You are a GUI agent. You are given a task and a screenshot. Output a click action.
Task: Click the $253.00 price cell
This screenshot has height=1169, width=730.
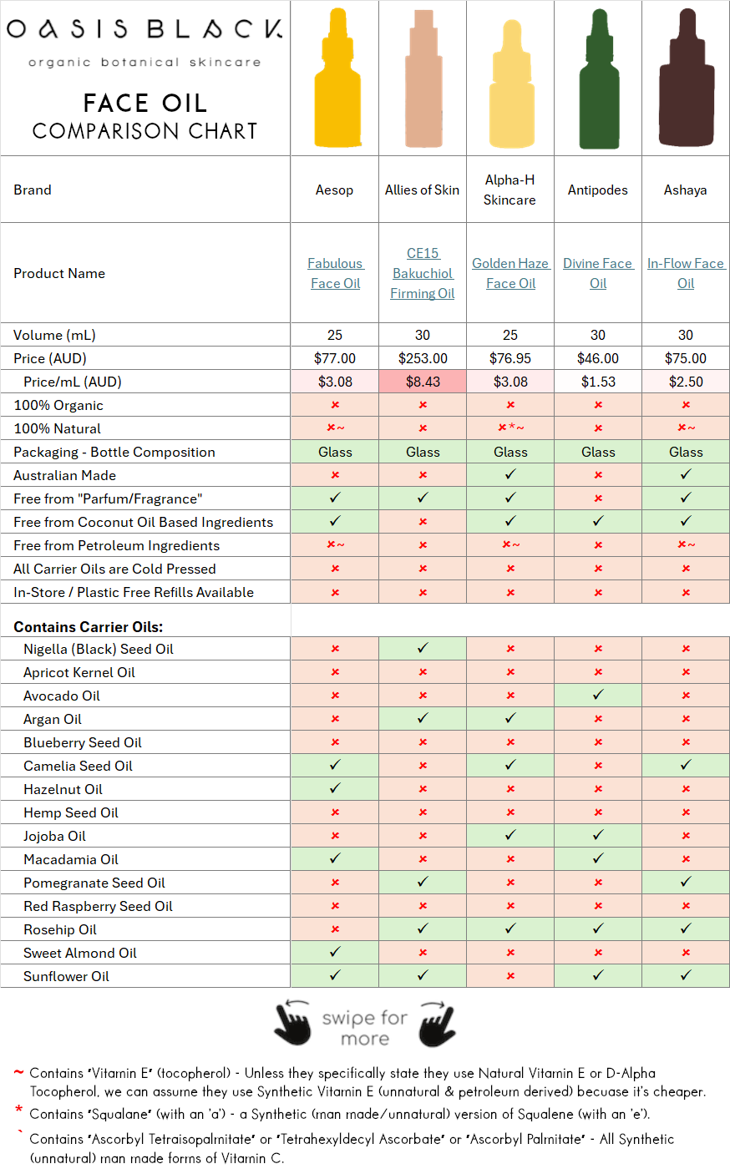click(423, 358)
